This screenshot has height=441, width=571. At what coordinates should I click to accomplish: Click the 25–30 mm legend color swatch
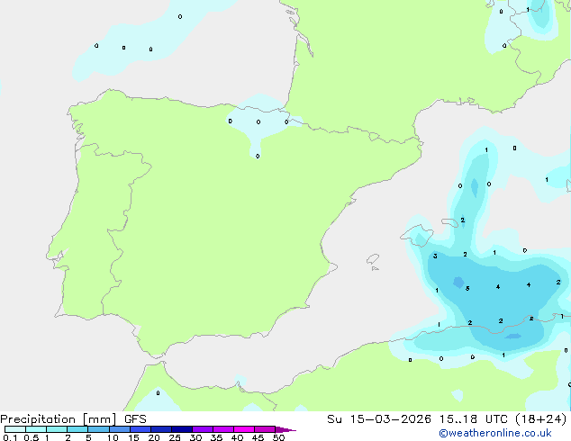pos(182,429)
